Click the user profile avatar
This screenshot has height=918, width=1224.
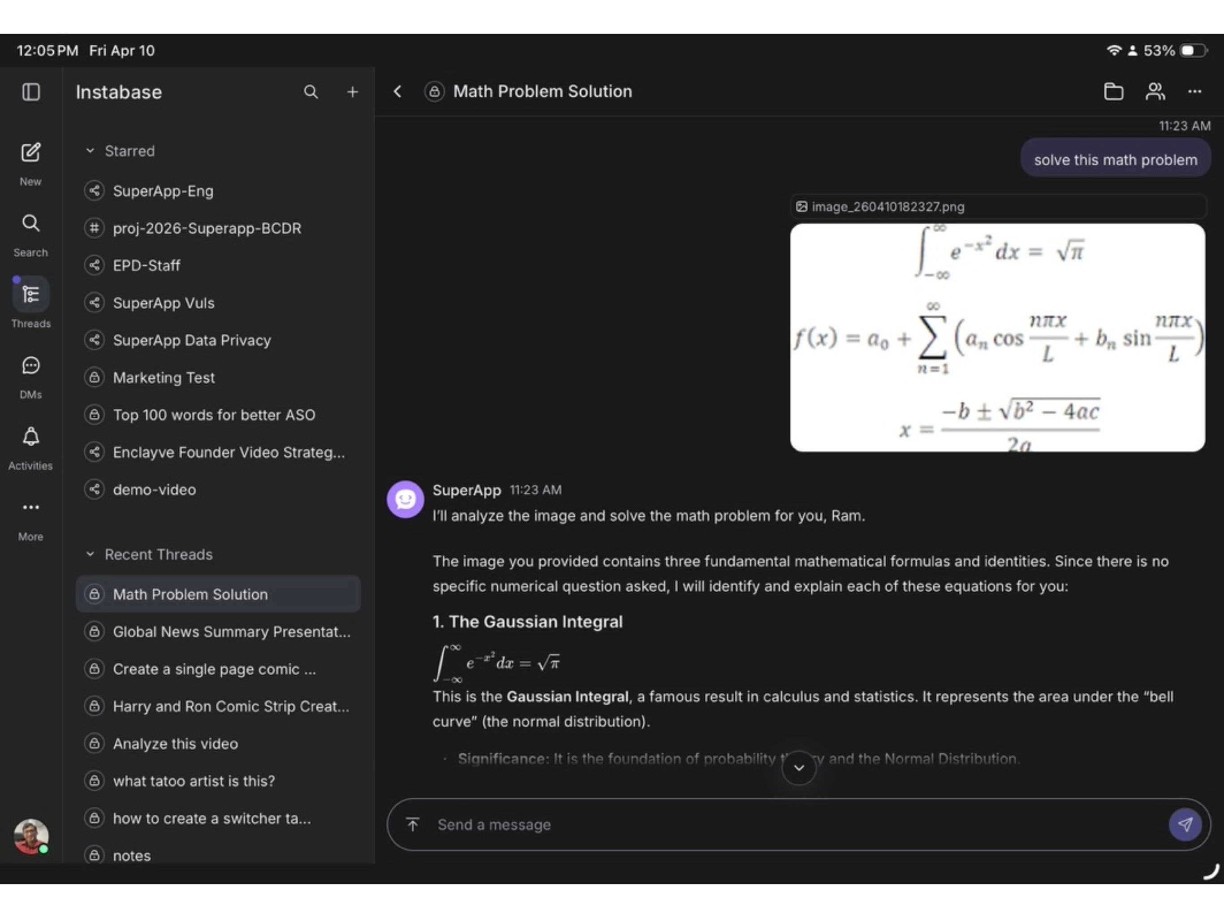coord(31,836)
